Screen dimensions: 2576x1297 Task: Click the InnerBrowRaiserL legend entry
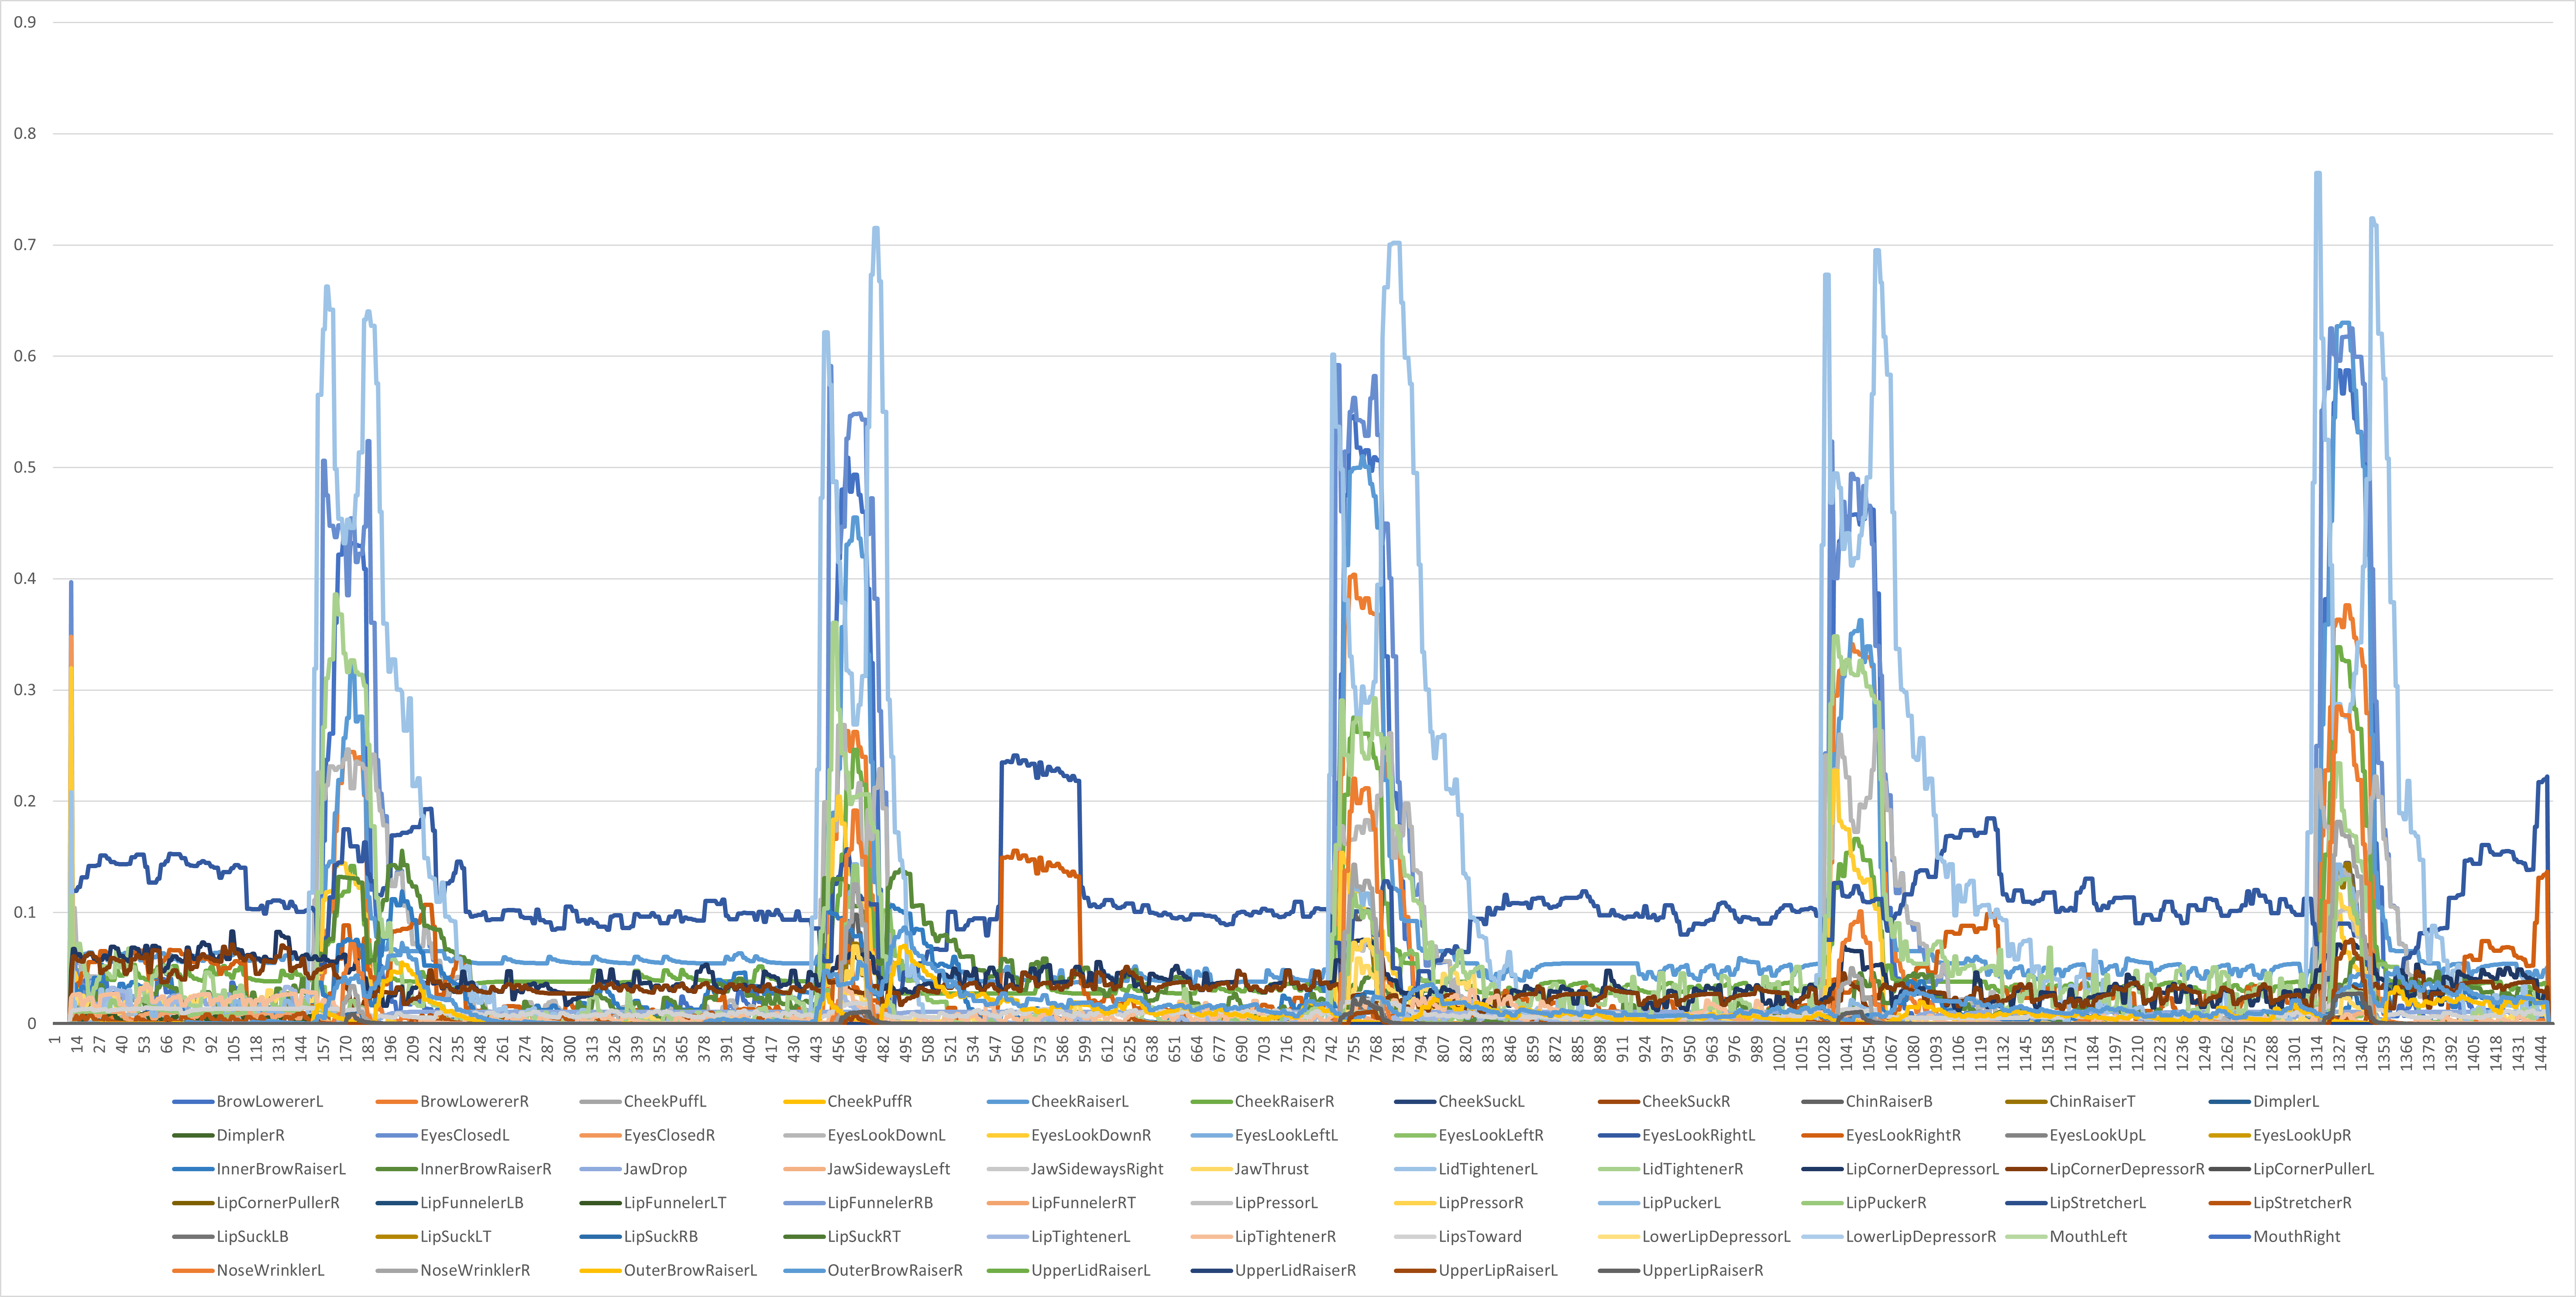[x=281, y=1169]
